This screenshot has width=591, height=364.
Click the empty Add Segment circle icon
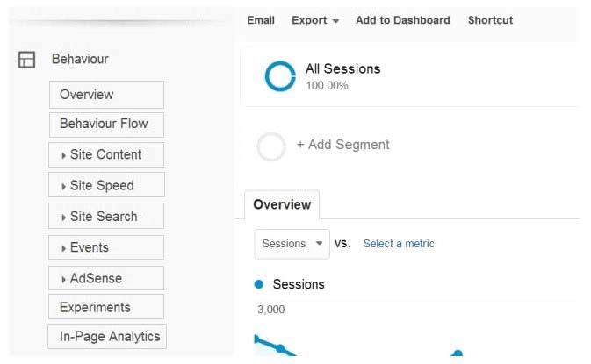click(271, 146)
